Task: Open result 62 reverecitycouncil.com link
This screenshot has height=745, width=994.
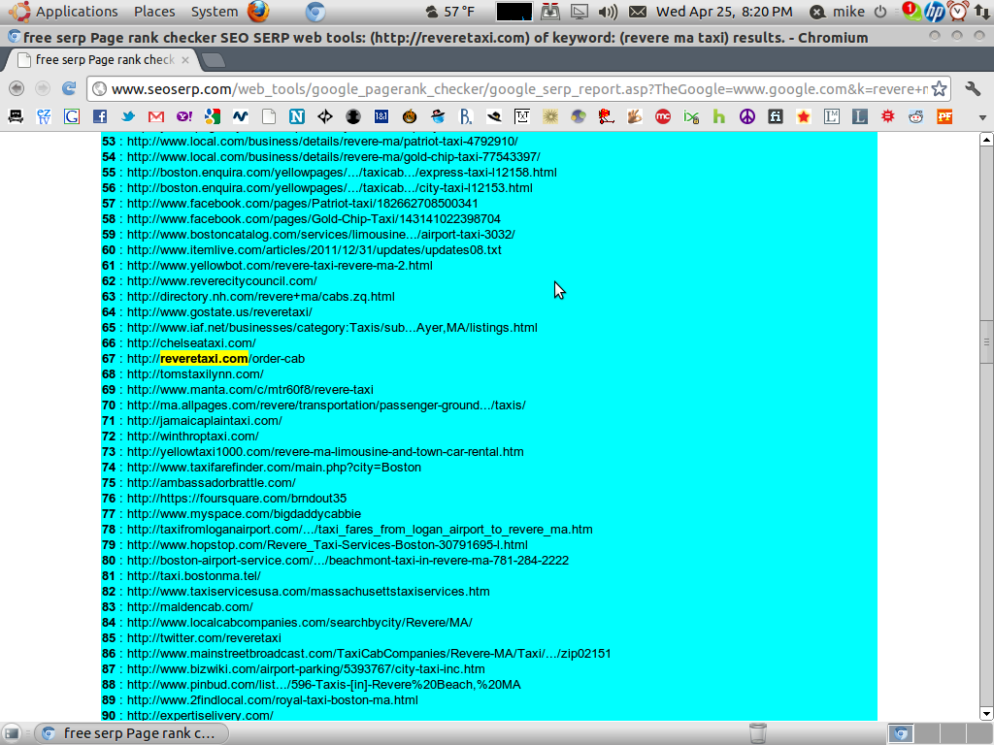Action: pyautogui.click(x=222, y=281)
